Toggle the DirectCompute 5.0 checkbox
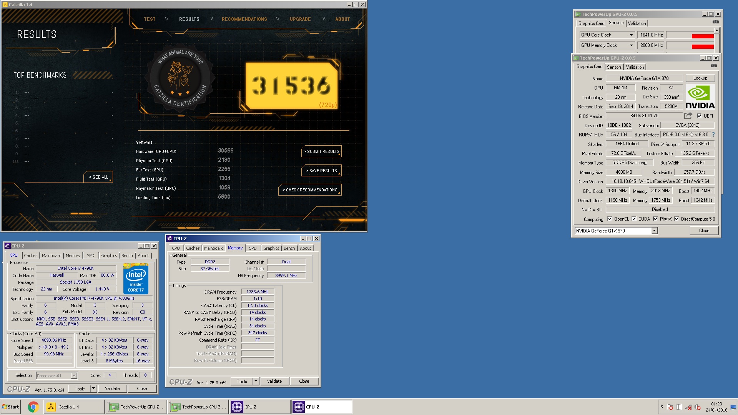The height and width of the screenshot is (415, 738). pos(676,219)
